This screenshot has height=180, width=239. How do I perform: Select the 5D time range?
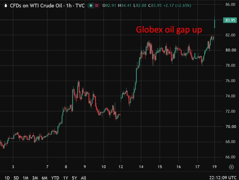point(16,178)
